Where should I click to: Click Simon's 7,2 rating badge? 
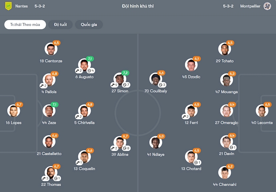(x=125, y=73)
